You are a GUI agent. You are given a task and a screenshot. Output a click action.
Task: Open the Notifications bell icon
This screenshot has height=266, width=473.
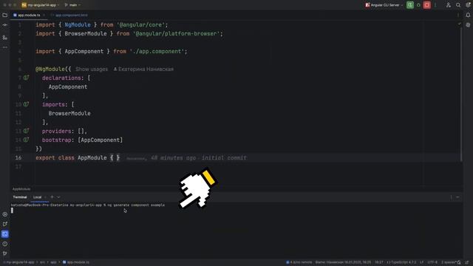[x=468, y=15]
